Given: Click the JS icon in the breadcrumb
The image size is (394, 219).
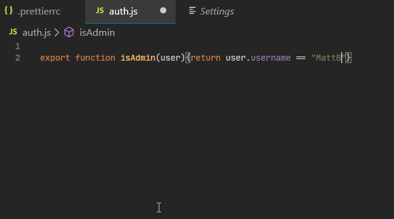Looking at the screenshot, I should pos(13,32).
